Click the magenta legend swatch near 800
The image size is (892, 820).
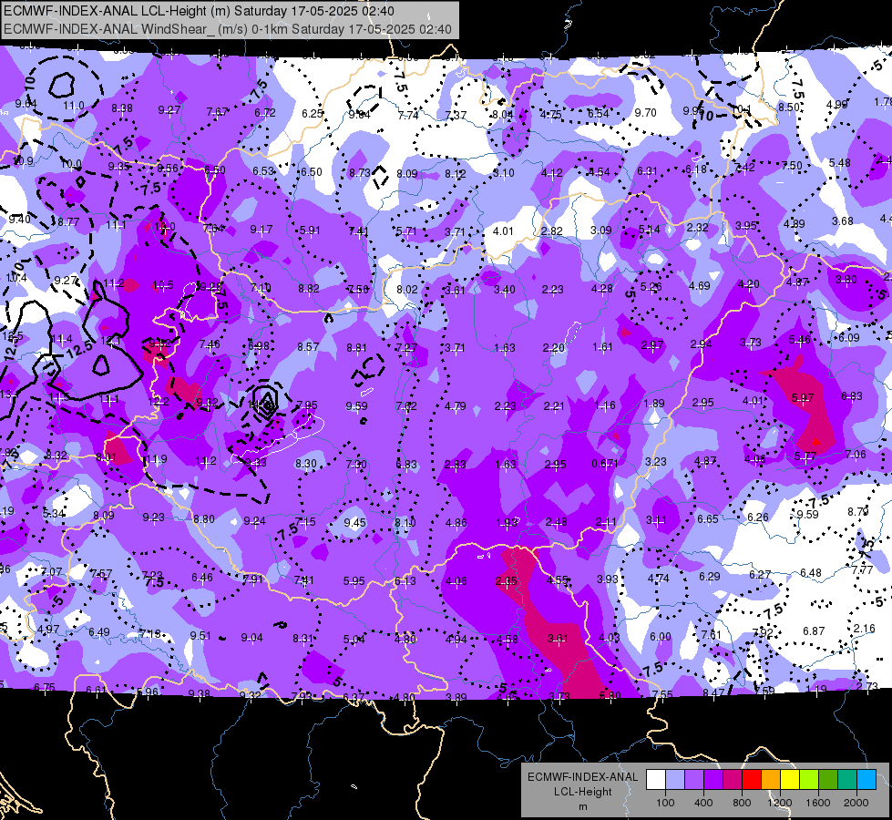[733, 780]
